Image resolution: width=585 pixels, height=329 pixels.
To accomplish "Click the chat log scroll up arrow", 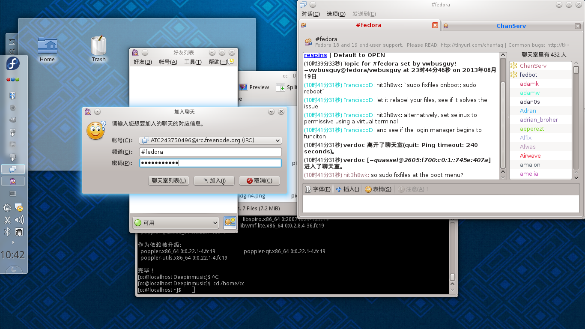I will [x=503, y=56].
